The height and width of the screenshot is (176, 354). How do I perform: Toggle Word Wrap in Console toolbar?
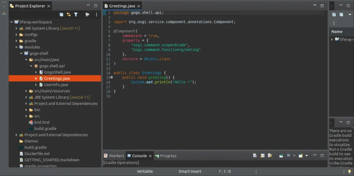point(270,156)
